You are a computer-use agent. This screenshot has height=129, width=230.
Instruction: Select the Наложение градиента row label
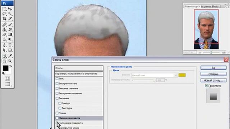71,123
